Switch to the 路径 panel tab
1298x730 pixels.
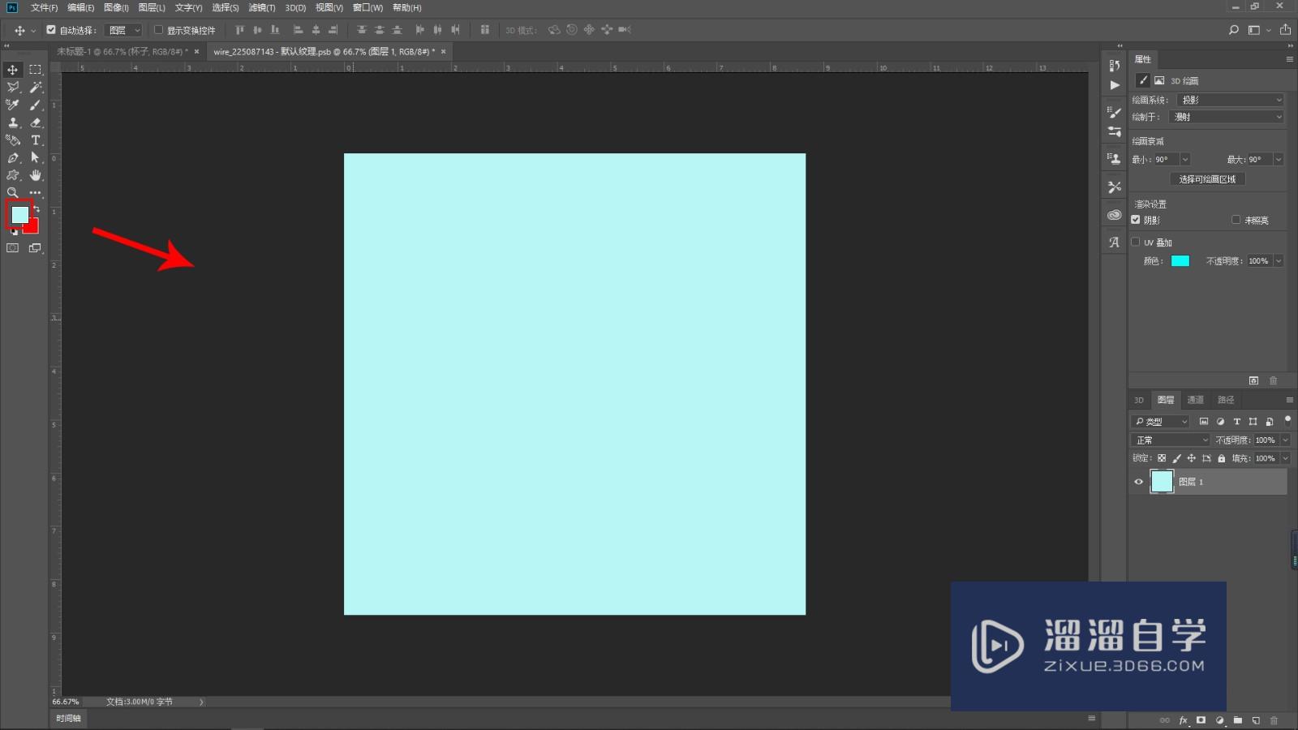(x=1226, y=400)
